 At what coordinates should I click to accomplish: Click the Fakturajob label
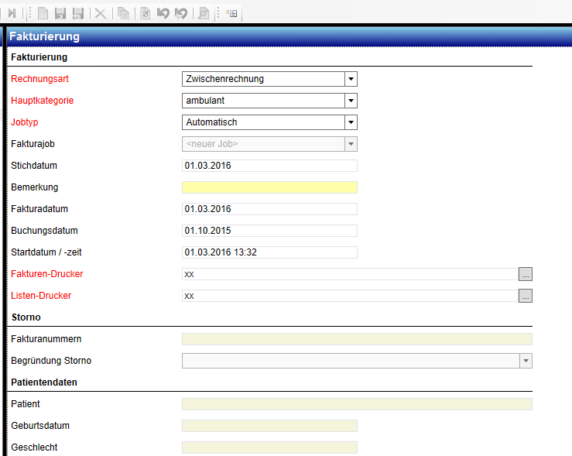click(x=33, y=144)
